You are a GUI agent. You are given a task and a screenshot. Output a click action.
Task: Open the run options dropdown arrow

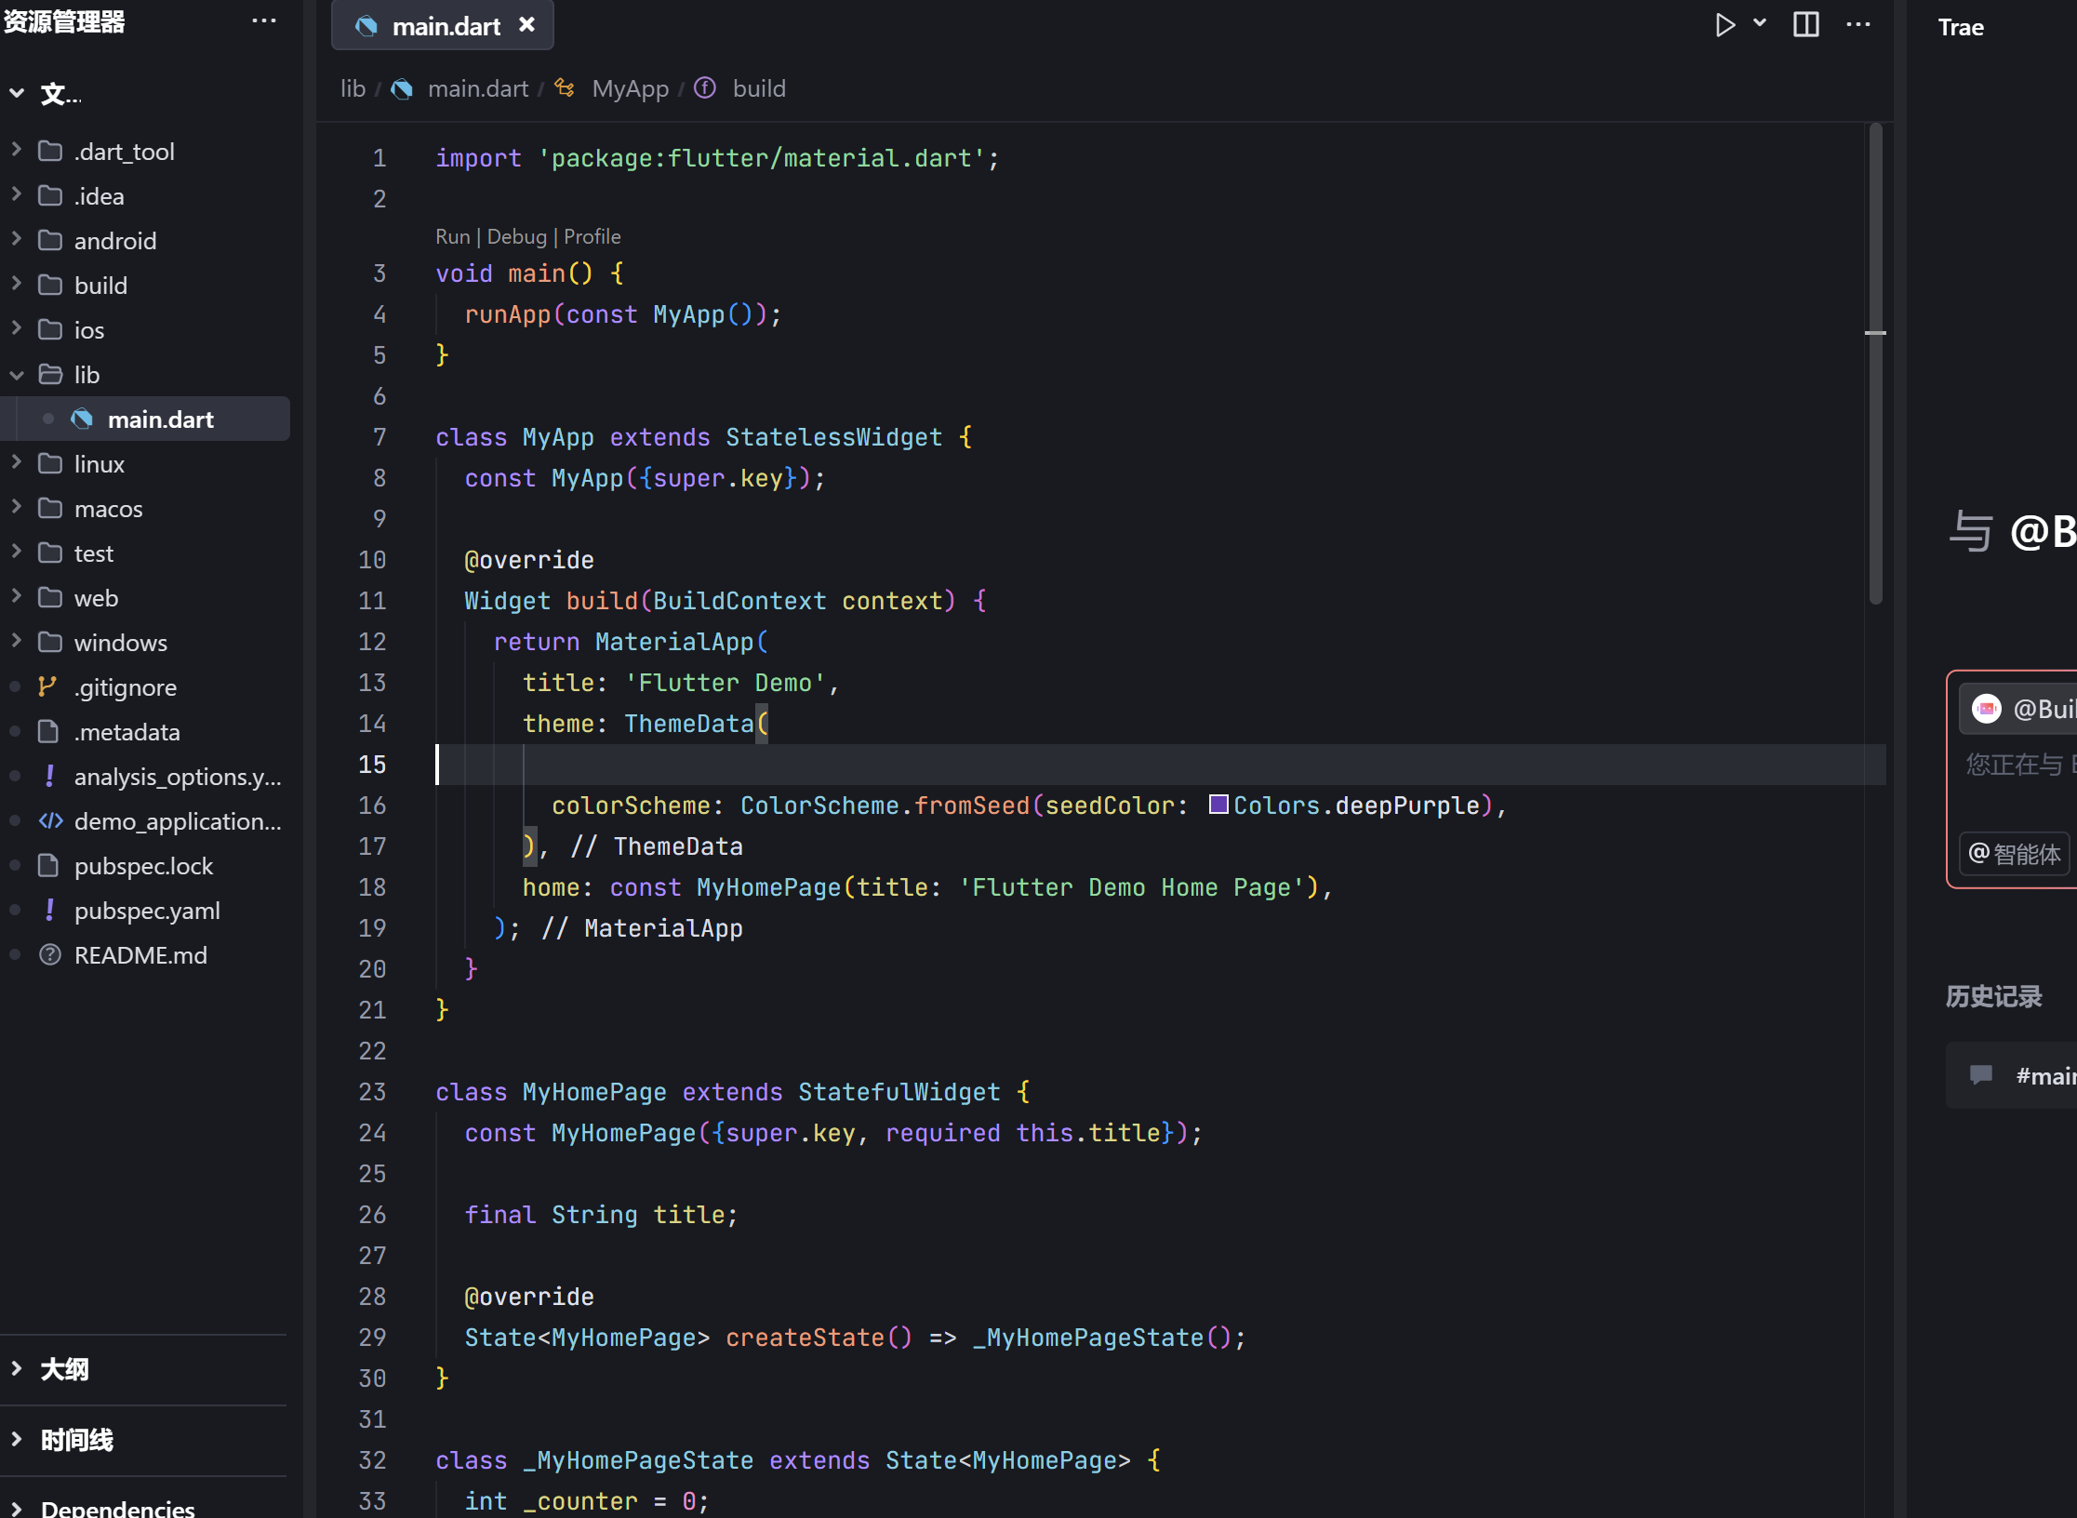tap(1760, 23)
